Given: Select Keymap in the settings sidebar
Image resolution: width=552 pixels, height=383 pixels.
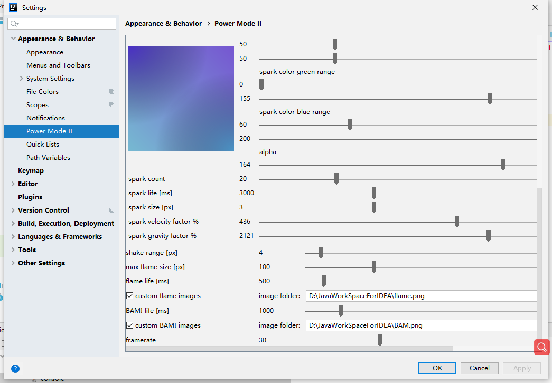Looking at the screenshot, I should [32, 170].
